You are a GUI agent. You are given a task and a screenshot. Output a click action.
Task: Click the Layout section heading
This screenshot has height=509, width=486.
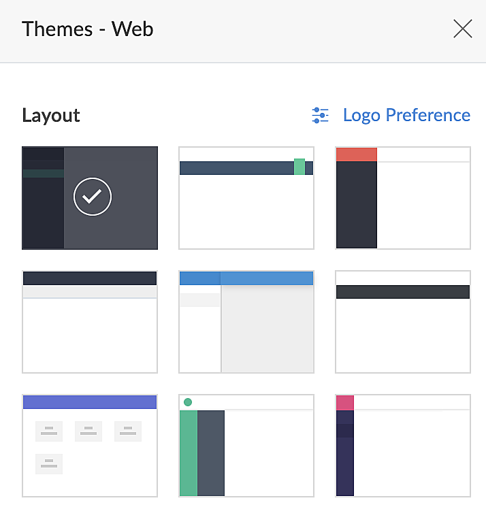51,116
